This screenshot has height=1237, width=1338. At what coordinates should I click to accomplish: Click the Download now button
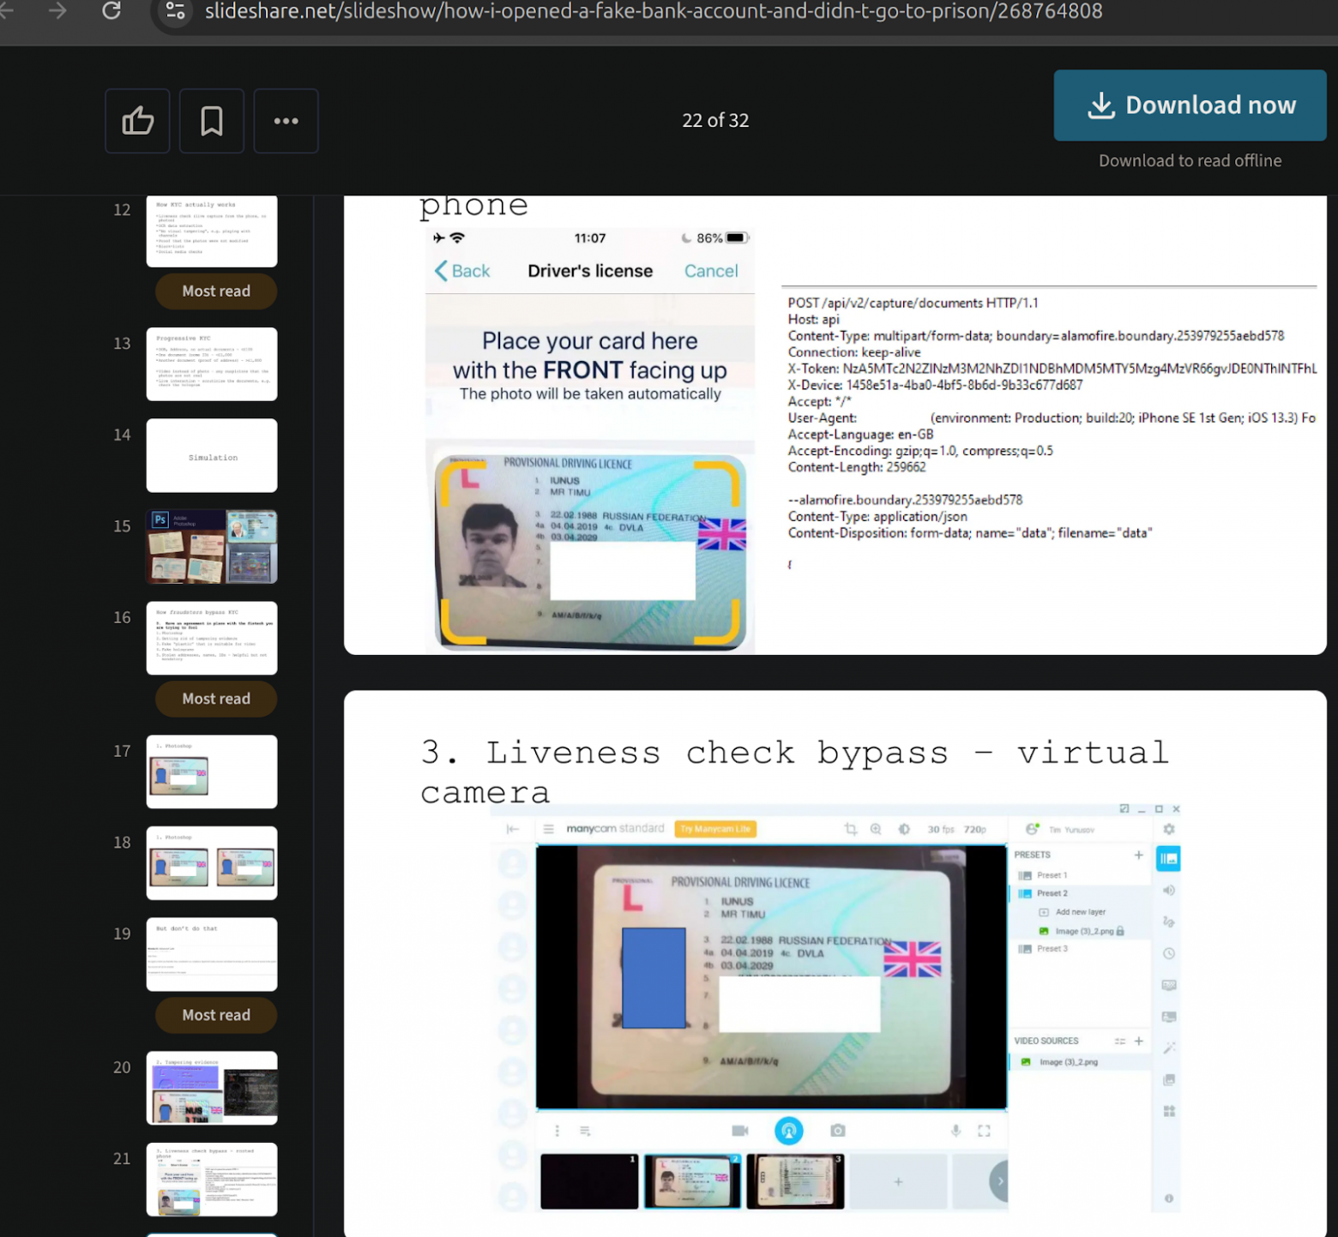pos(1189,105)
